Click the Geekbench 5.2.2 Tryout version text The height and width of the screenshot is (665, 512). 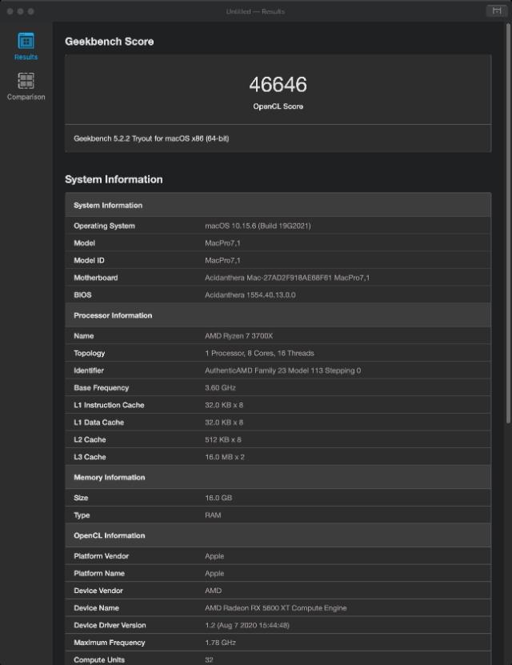(151, 138)
